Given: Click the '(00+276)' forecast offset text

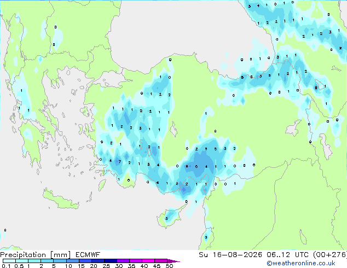Looking at the screenshot, I should click(330, 255).
